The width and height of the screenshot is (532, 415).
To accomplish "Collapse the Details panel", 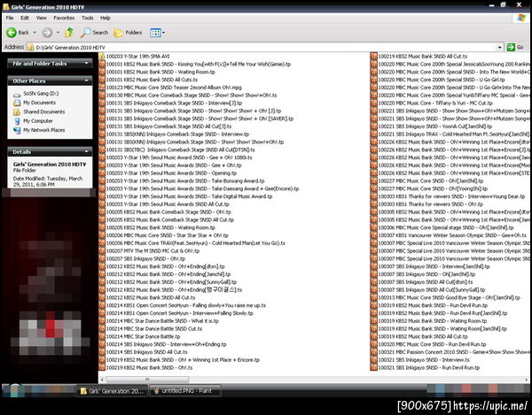I will [x=87, y=151].
